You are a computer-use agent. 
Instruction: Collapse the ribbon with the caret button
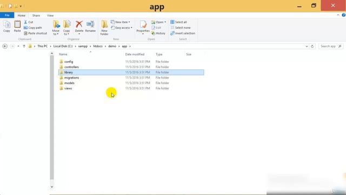click(338, 15)
